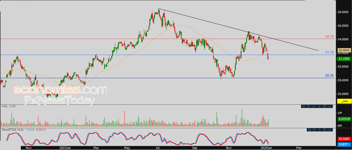
Task: Maximize the SlowSTO indicator panel
Action: [x=314, y=130]
